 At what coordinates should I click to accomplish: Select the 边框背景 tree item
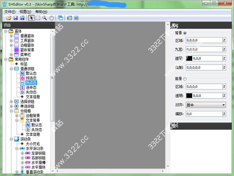(x=33, y=115)
